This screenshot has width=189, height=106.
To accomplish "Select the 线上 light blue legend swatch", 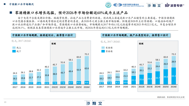I will coord(14,48).
